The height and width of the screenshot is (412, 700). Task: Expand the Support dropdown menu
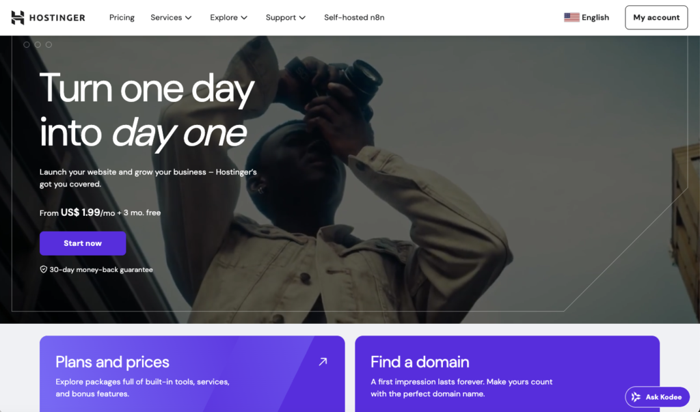tap(286, 17)
